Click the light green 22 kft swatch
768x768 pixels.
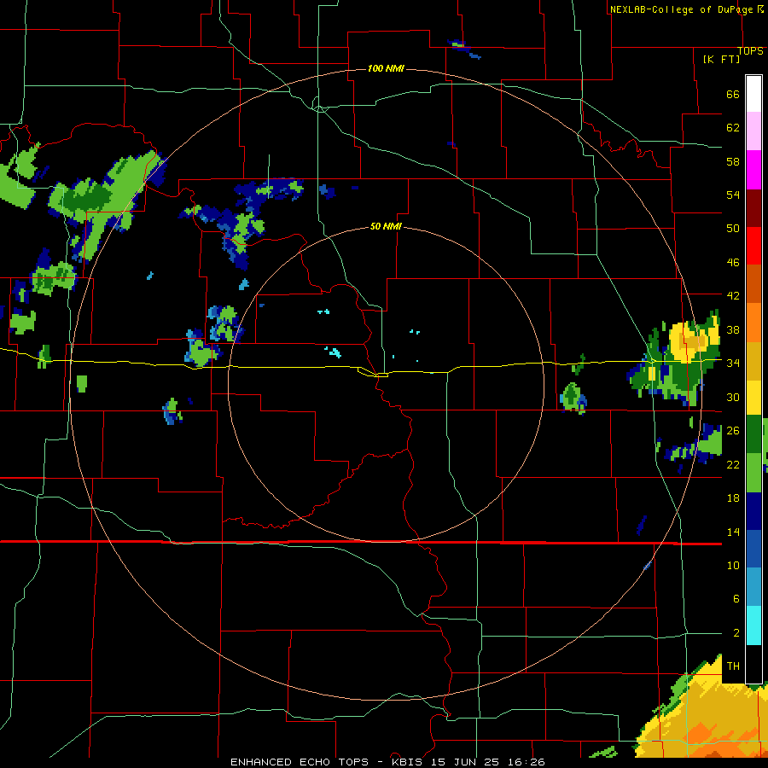click(753, 473)
